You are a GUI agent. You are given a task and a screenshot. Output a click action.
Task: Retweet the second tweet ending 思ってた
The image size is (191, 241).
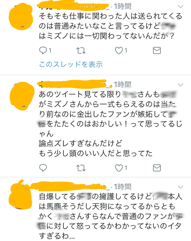click(81, 168)
